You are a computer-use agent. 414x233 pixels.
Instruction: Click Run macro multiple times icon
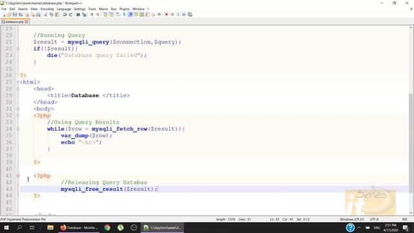pyautogui.click(x=184, y=14)
